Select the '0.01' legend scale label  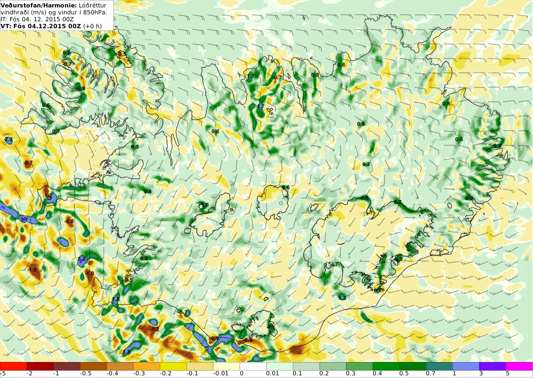pos(272,374)
